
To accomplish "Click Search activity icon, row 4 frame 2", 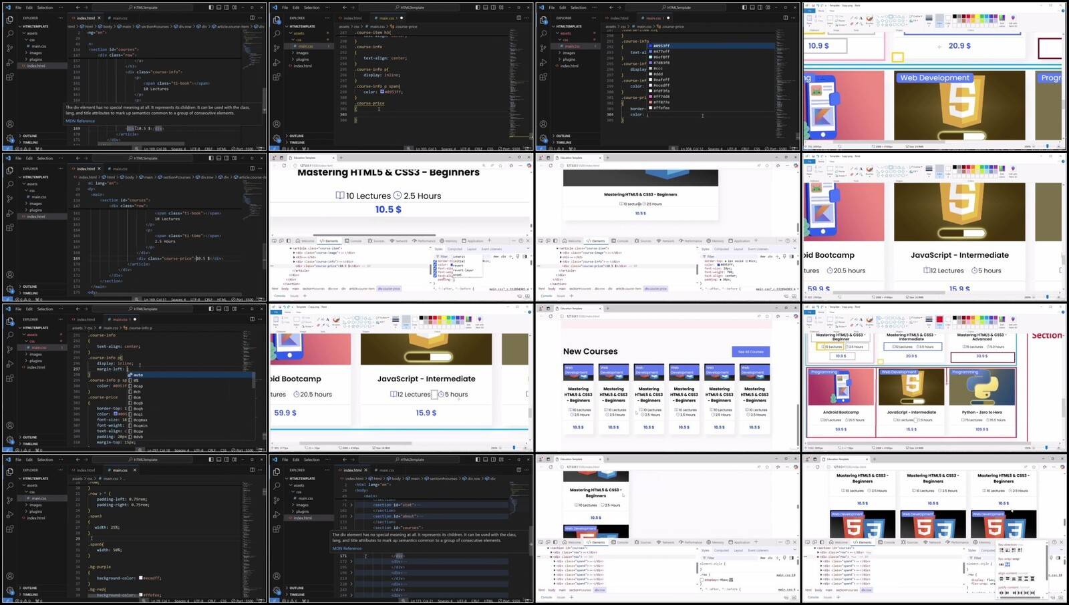I will pos(277,485).
